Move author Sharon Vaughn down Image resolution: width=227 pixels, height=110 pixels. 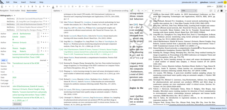[x=43, y=48]
